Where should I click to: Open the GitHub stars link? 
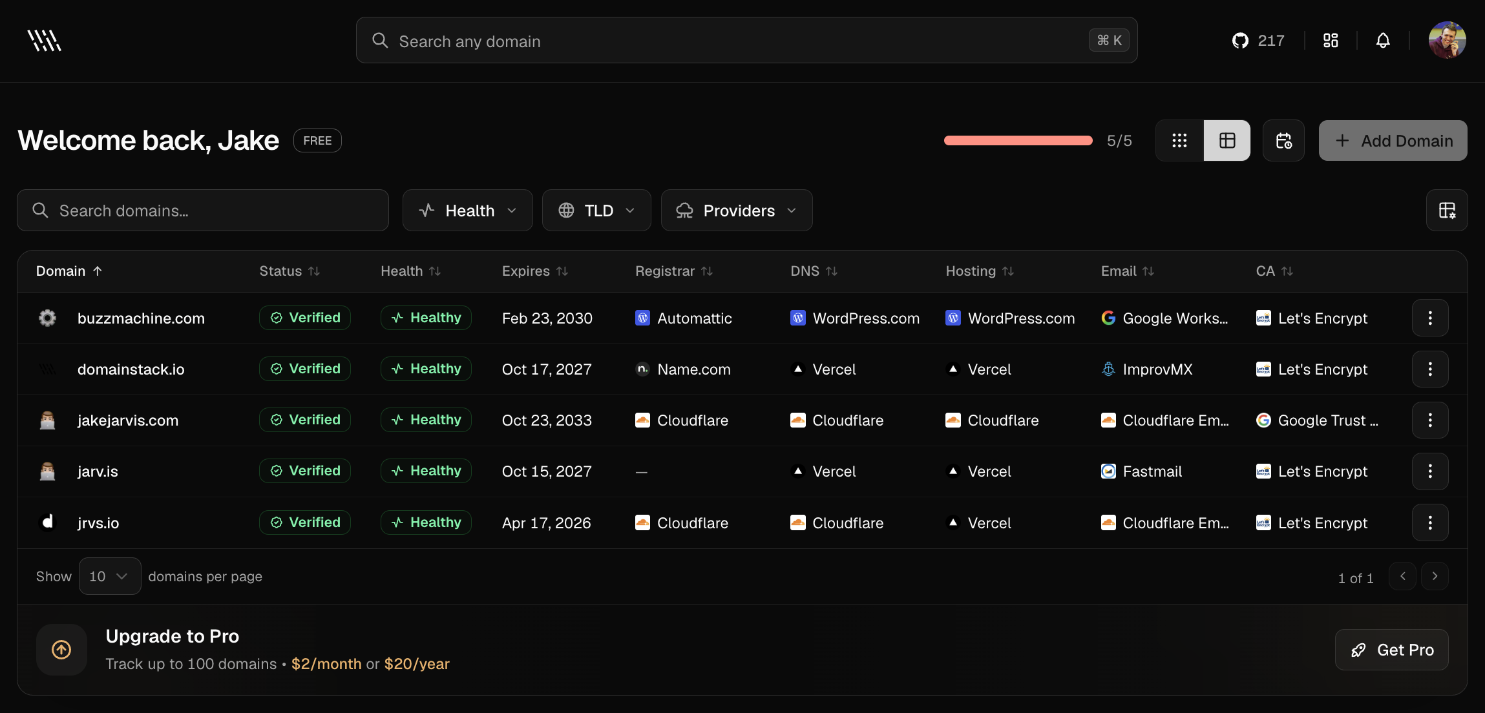coord(1258,41)
